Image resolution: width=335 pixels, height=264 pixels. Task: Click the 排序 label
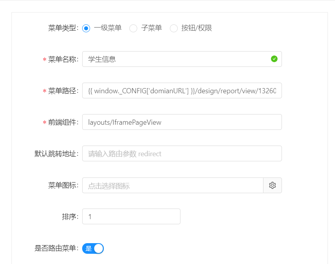[x=70, y=217]
